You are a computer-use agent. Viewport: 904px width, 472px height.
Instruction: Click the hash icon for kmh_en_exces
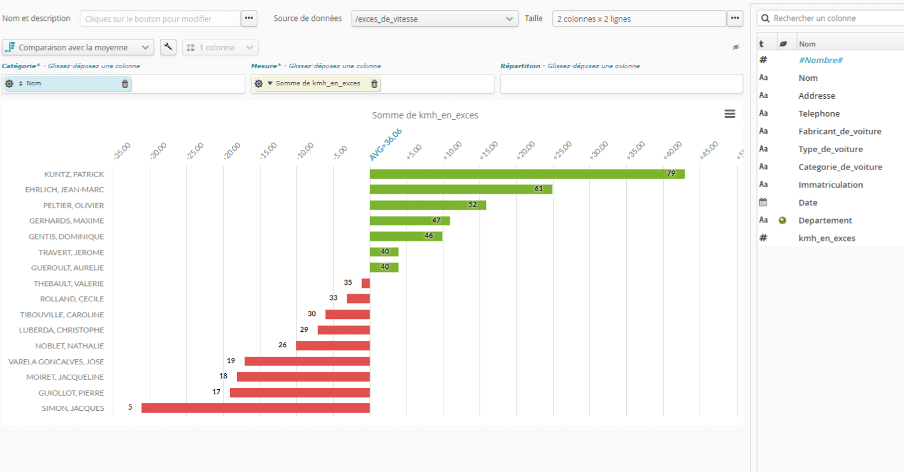763,238
